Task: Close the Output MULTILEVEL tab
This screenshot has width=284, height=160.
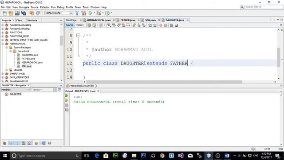Action: point(99,91)
